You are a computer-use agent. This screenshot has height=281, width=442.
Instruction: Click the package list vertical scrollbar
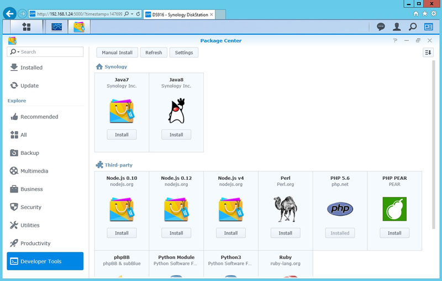(x=434, y=144)
